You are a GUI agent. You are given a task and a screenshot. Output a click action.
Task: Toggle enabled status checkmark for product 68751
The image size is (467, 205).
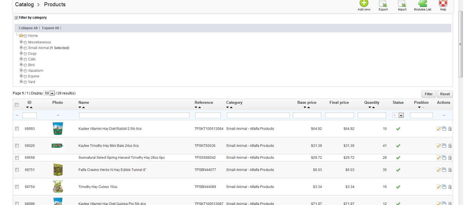[x=398, y=170]
